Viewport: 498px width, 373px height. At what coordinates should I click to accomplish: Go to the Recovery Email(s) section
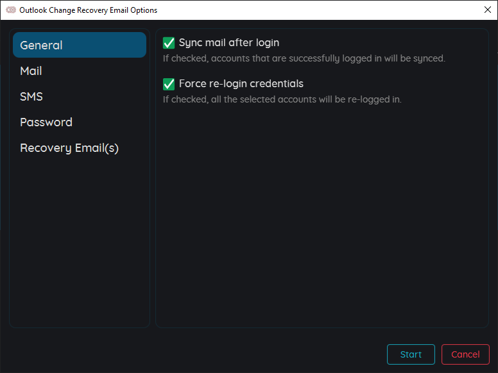point(80,148)
